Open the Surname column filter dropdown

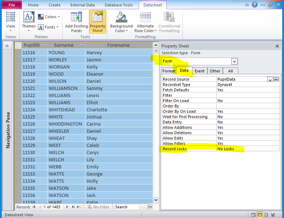pos(82,46)
